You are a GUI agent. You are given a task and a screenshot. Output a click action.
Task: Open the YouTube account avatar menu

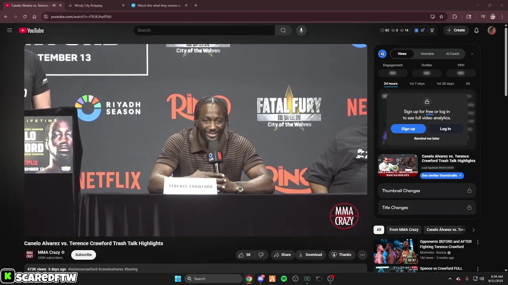[x=492, y=30]
